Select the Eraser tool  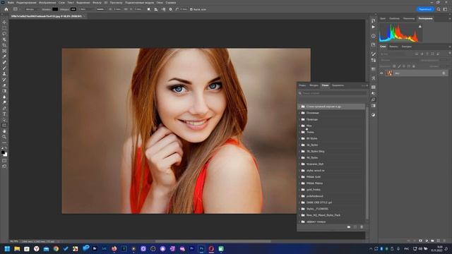4,85
